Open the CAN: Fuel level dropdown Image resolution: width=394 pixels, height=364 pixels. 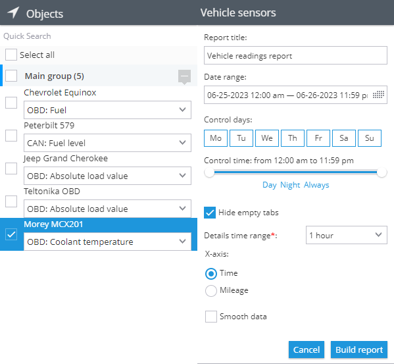[x=107, y=143]
